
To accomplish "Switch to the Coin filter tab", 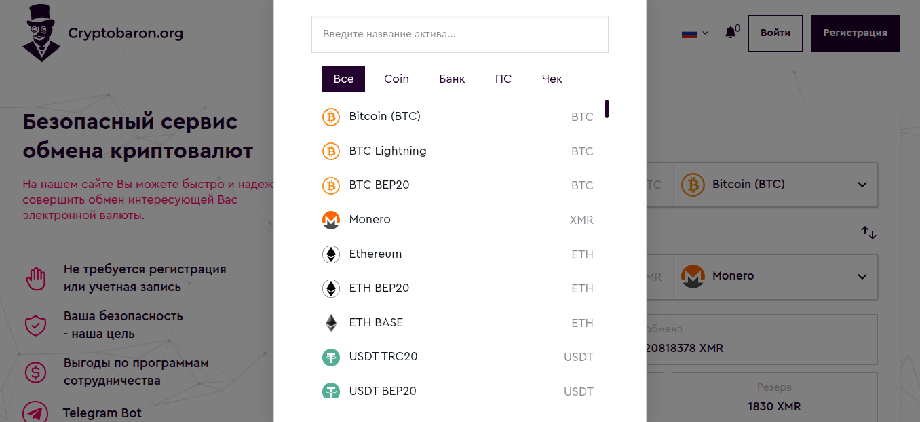I will pyautogui.click(x=396, y=79).
